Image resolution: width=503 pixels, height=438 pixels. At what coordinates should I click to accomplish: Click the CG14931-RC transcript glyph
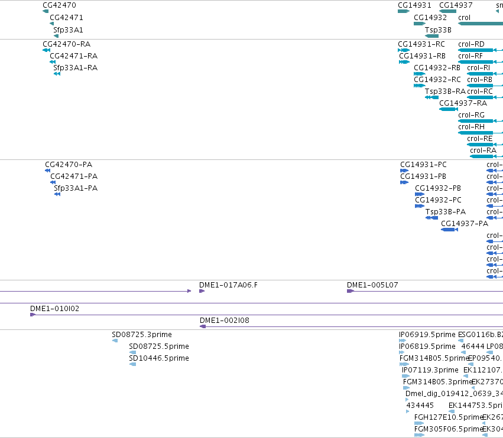(x=404, y=50)
